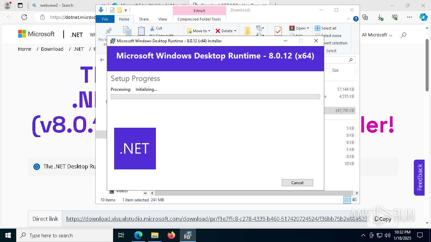This screenshot has width=431, height=242.
Task: Click the blue info icon on webpage
Action: click(x=37, y=167)
